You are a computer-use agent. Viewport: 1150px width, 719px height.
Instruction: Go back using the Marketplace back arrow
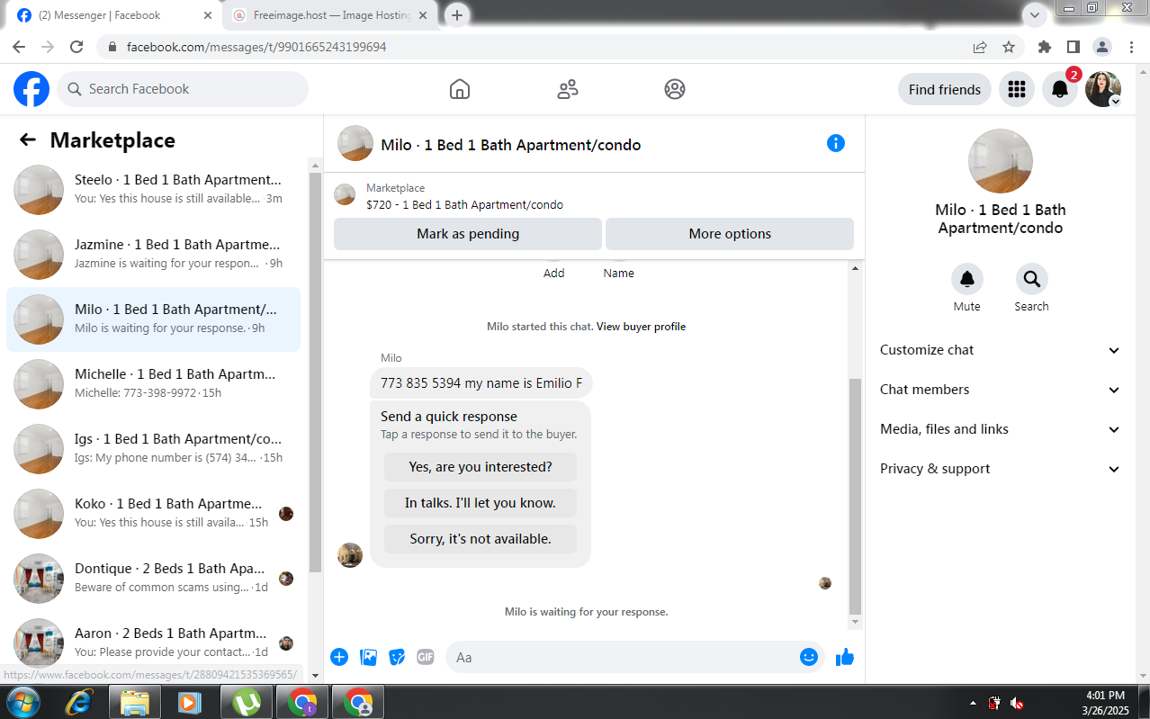coord(28,139)
